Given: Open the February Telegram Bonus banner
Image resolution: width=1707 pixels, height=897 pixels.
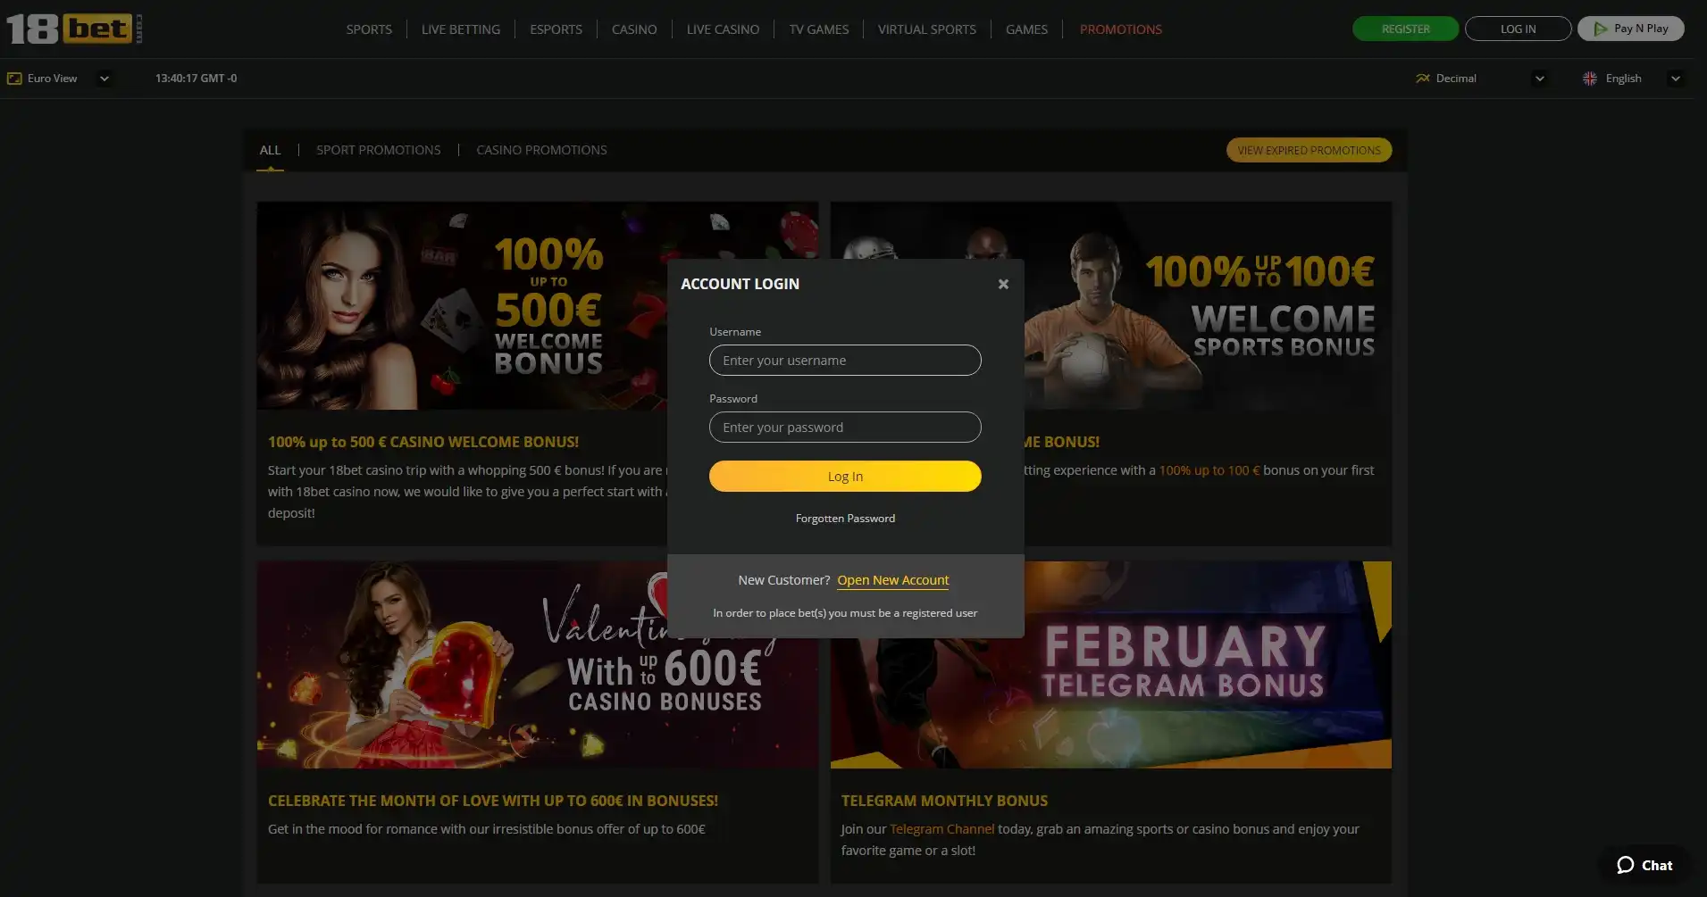Looking at the screenshot, I should (x=1110, y=665).
